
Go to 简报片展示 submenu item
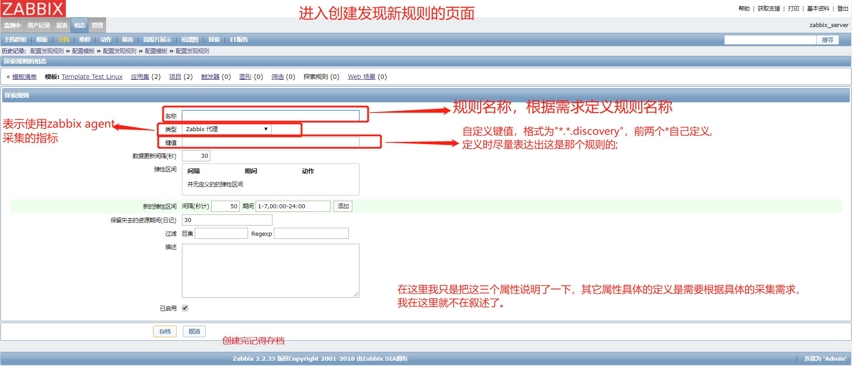(157, 39)
